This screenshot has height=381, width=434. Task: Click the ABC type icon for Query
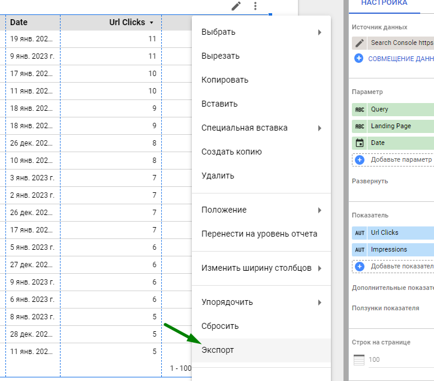point(360,110)
